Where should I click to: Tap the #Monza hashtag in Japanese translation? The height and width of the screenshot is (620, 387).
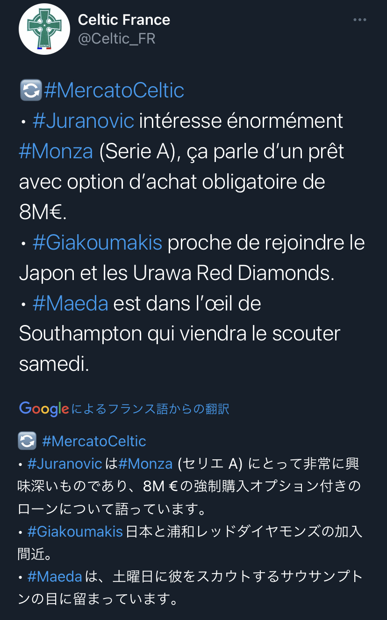[x=145, y=464]
